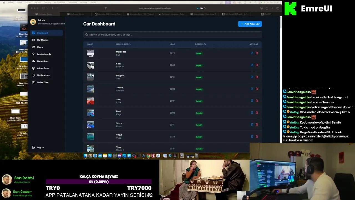Edit the Seat Leon FR row

252,65
